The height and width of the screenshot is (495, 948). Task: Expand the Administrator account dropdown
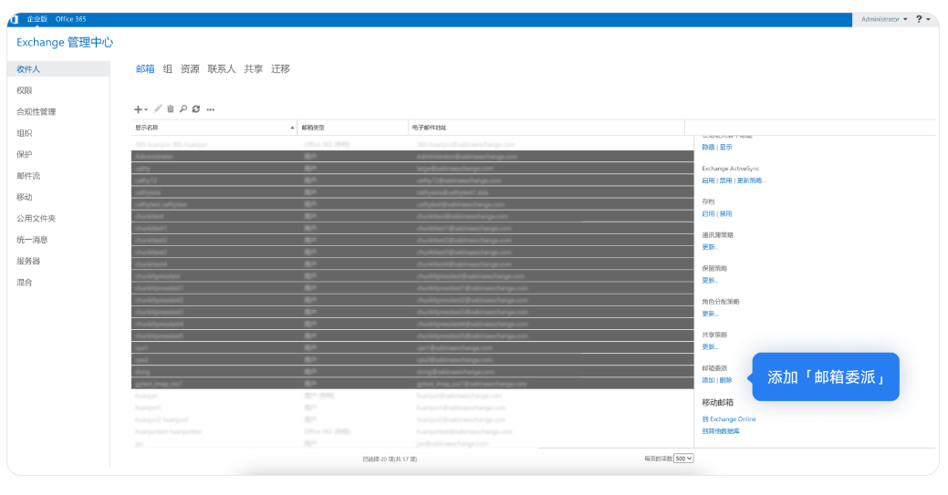pyautogui.click(x=883, y=19)
